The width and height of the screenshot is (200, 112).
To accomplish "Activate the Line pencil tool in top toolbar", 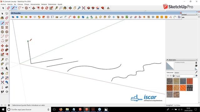I will [13, 8].
